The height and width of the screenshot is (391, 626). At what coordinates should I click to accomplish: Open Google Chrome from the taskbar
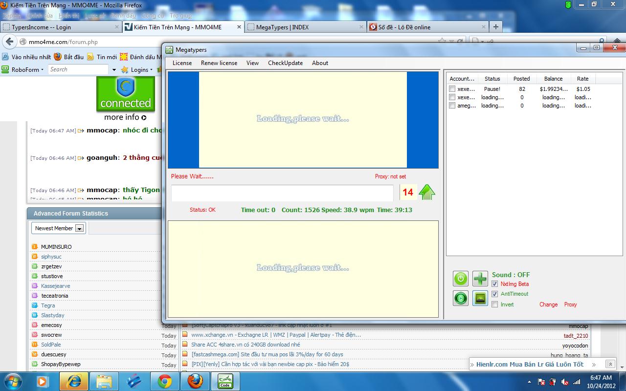coord(164,381)
